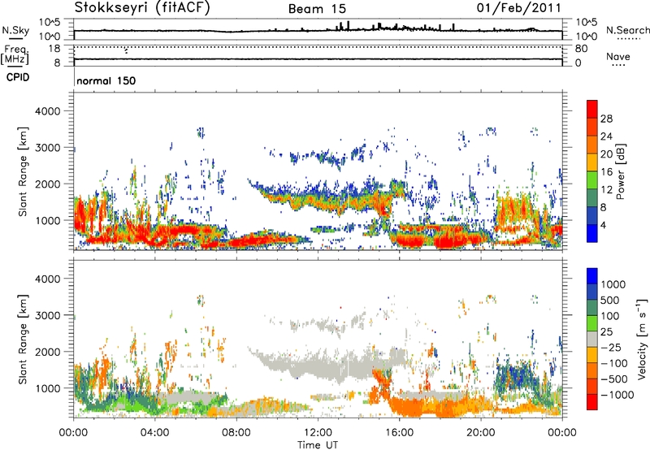The image size is (650, 450).
Task: Click the '-100' label on Velocity color bar
Action: [x=616, y=363]
